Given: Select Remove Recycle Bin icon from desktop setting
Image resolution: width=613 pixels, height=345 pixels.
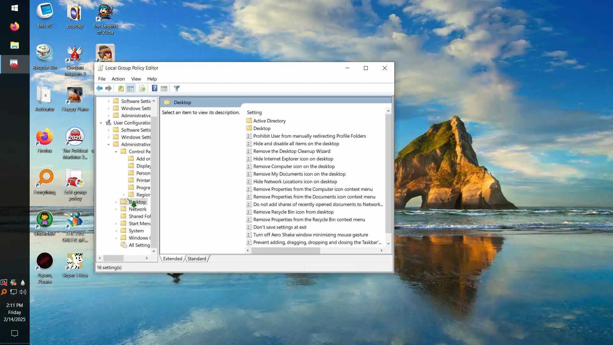Looking at the screenshot, I should click(293, 212).
